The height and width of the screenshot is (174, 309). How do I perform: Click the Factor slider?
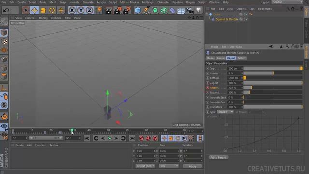coord(273,87)
